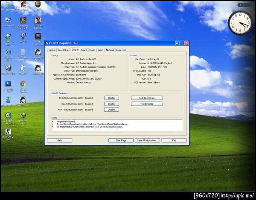The height and width of the screenshot is (200, 256).
Task: Click total memory value '1024.0 MB'
Action: coord(81,75)
